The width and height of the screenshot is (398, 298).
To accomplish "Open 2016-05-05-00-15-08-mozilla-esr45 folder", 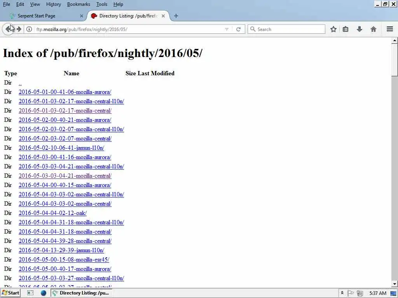I will [x=64, y=260].
